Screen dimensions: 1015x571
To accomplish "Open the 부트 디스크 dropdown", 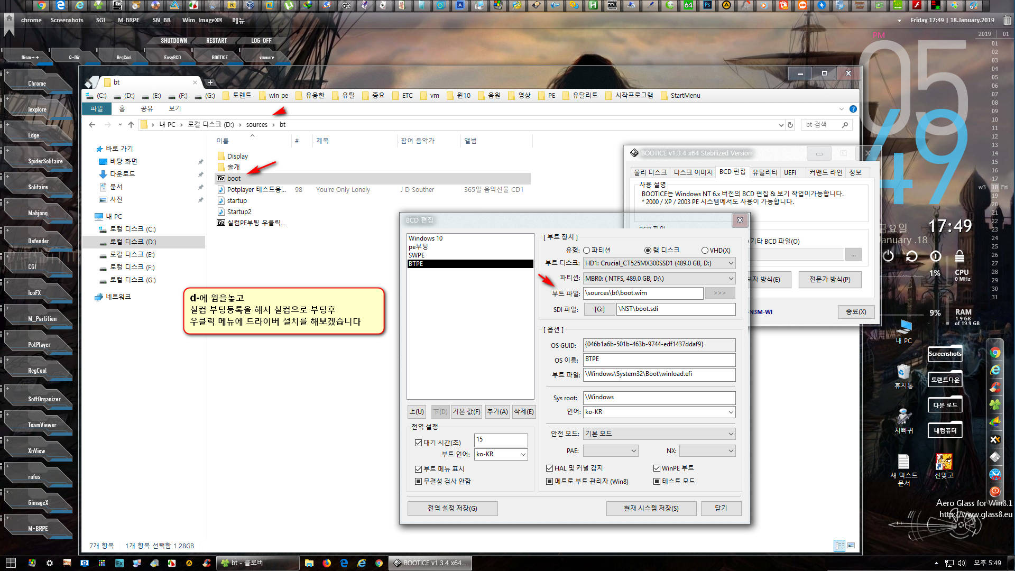I will pyautogui.click(x=659, y=263).
